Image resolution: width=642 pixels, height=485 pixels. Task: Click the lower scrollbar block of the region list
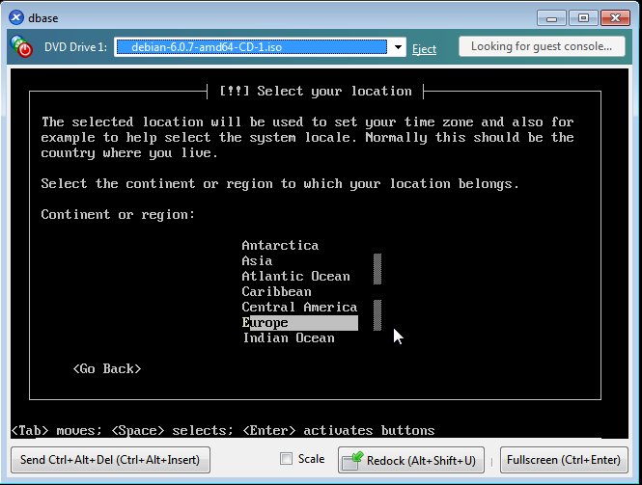pos(377,315)
